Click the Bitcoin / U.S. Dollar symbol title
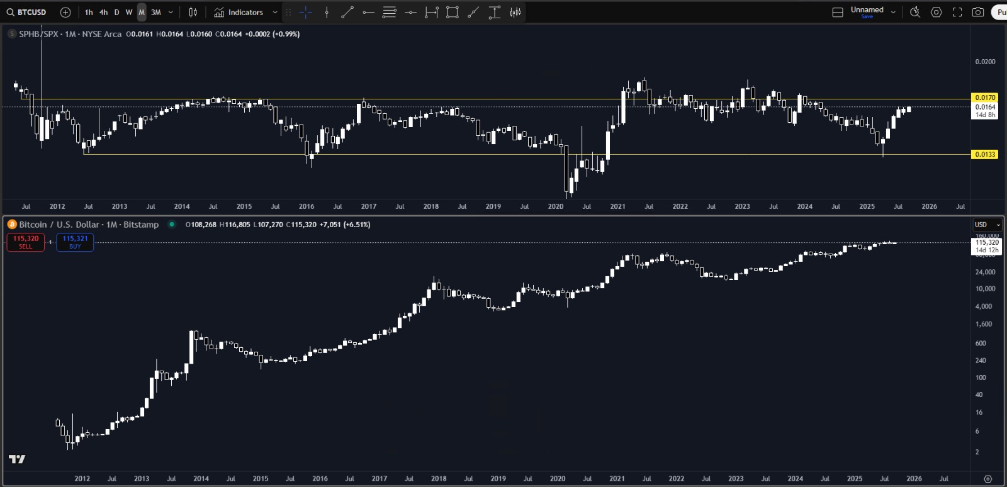 click(89, 225)
